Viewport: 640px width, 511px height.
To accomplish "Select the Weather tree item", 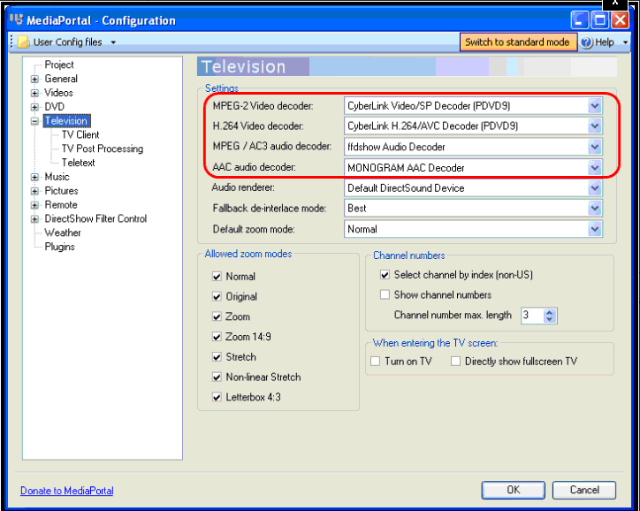I will [63, 233].
